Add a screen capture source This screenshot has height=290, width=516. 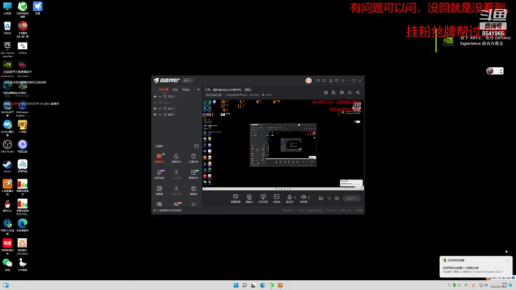[235, 198]
